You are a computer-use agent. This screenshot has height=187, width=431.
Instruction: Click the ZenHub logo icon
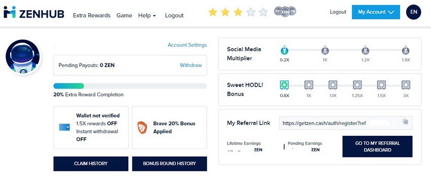[10, 12]
